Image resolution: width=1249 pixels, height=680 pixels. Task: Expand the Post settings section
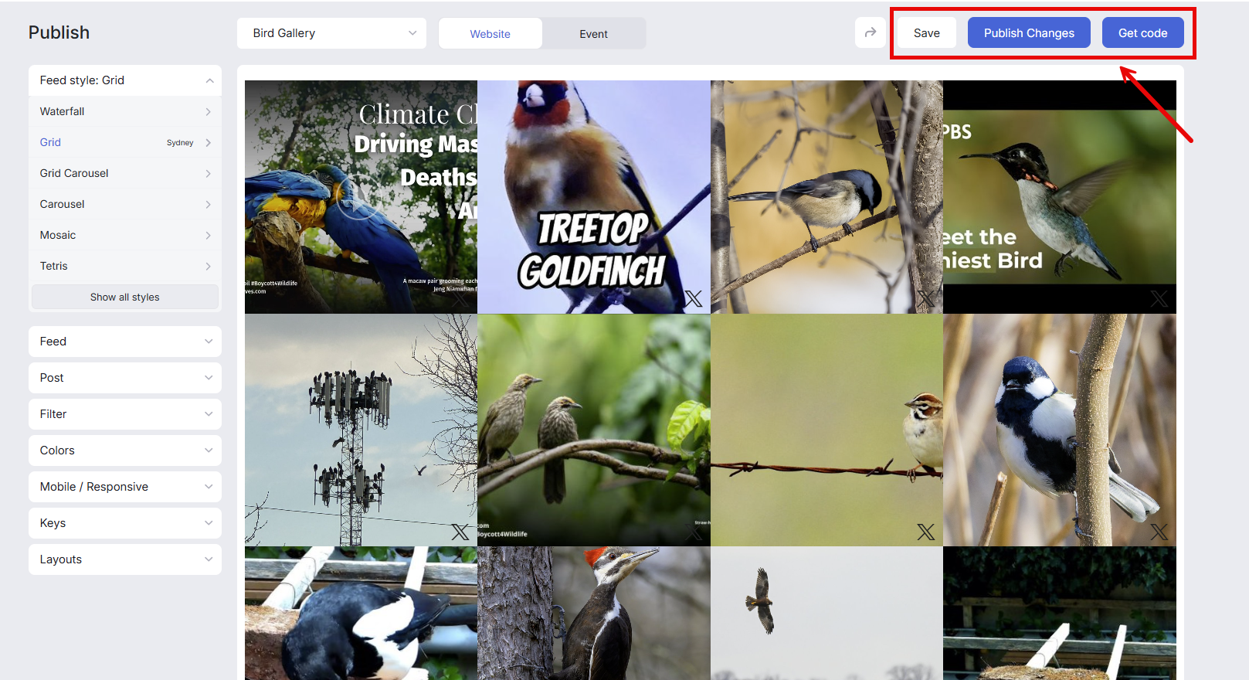pos(125,378)
